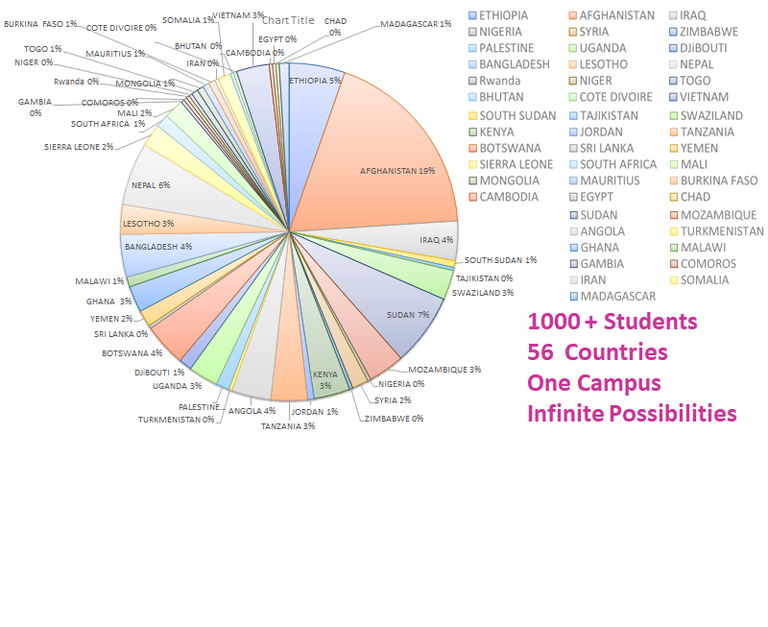
Task: Click the "ETHIOPIA 5%" data label
Action: 315,81
